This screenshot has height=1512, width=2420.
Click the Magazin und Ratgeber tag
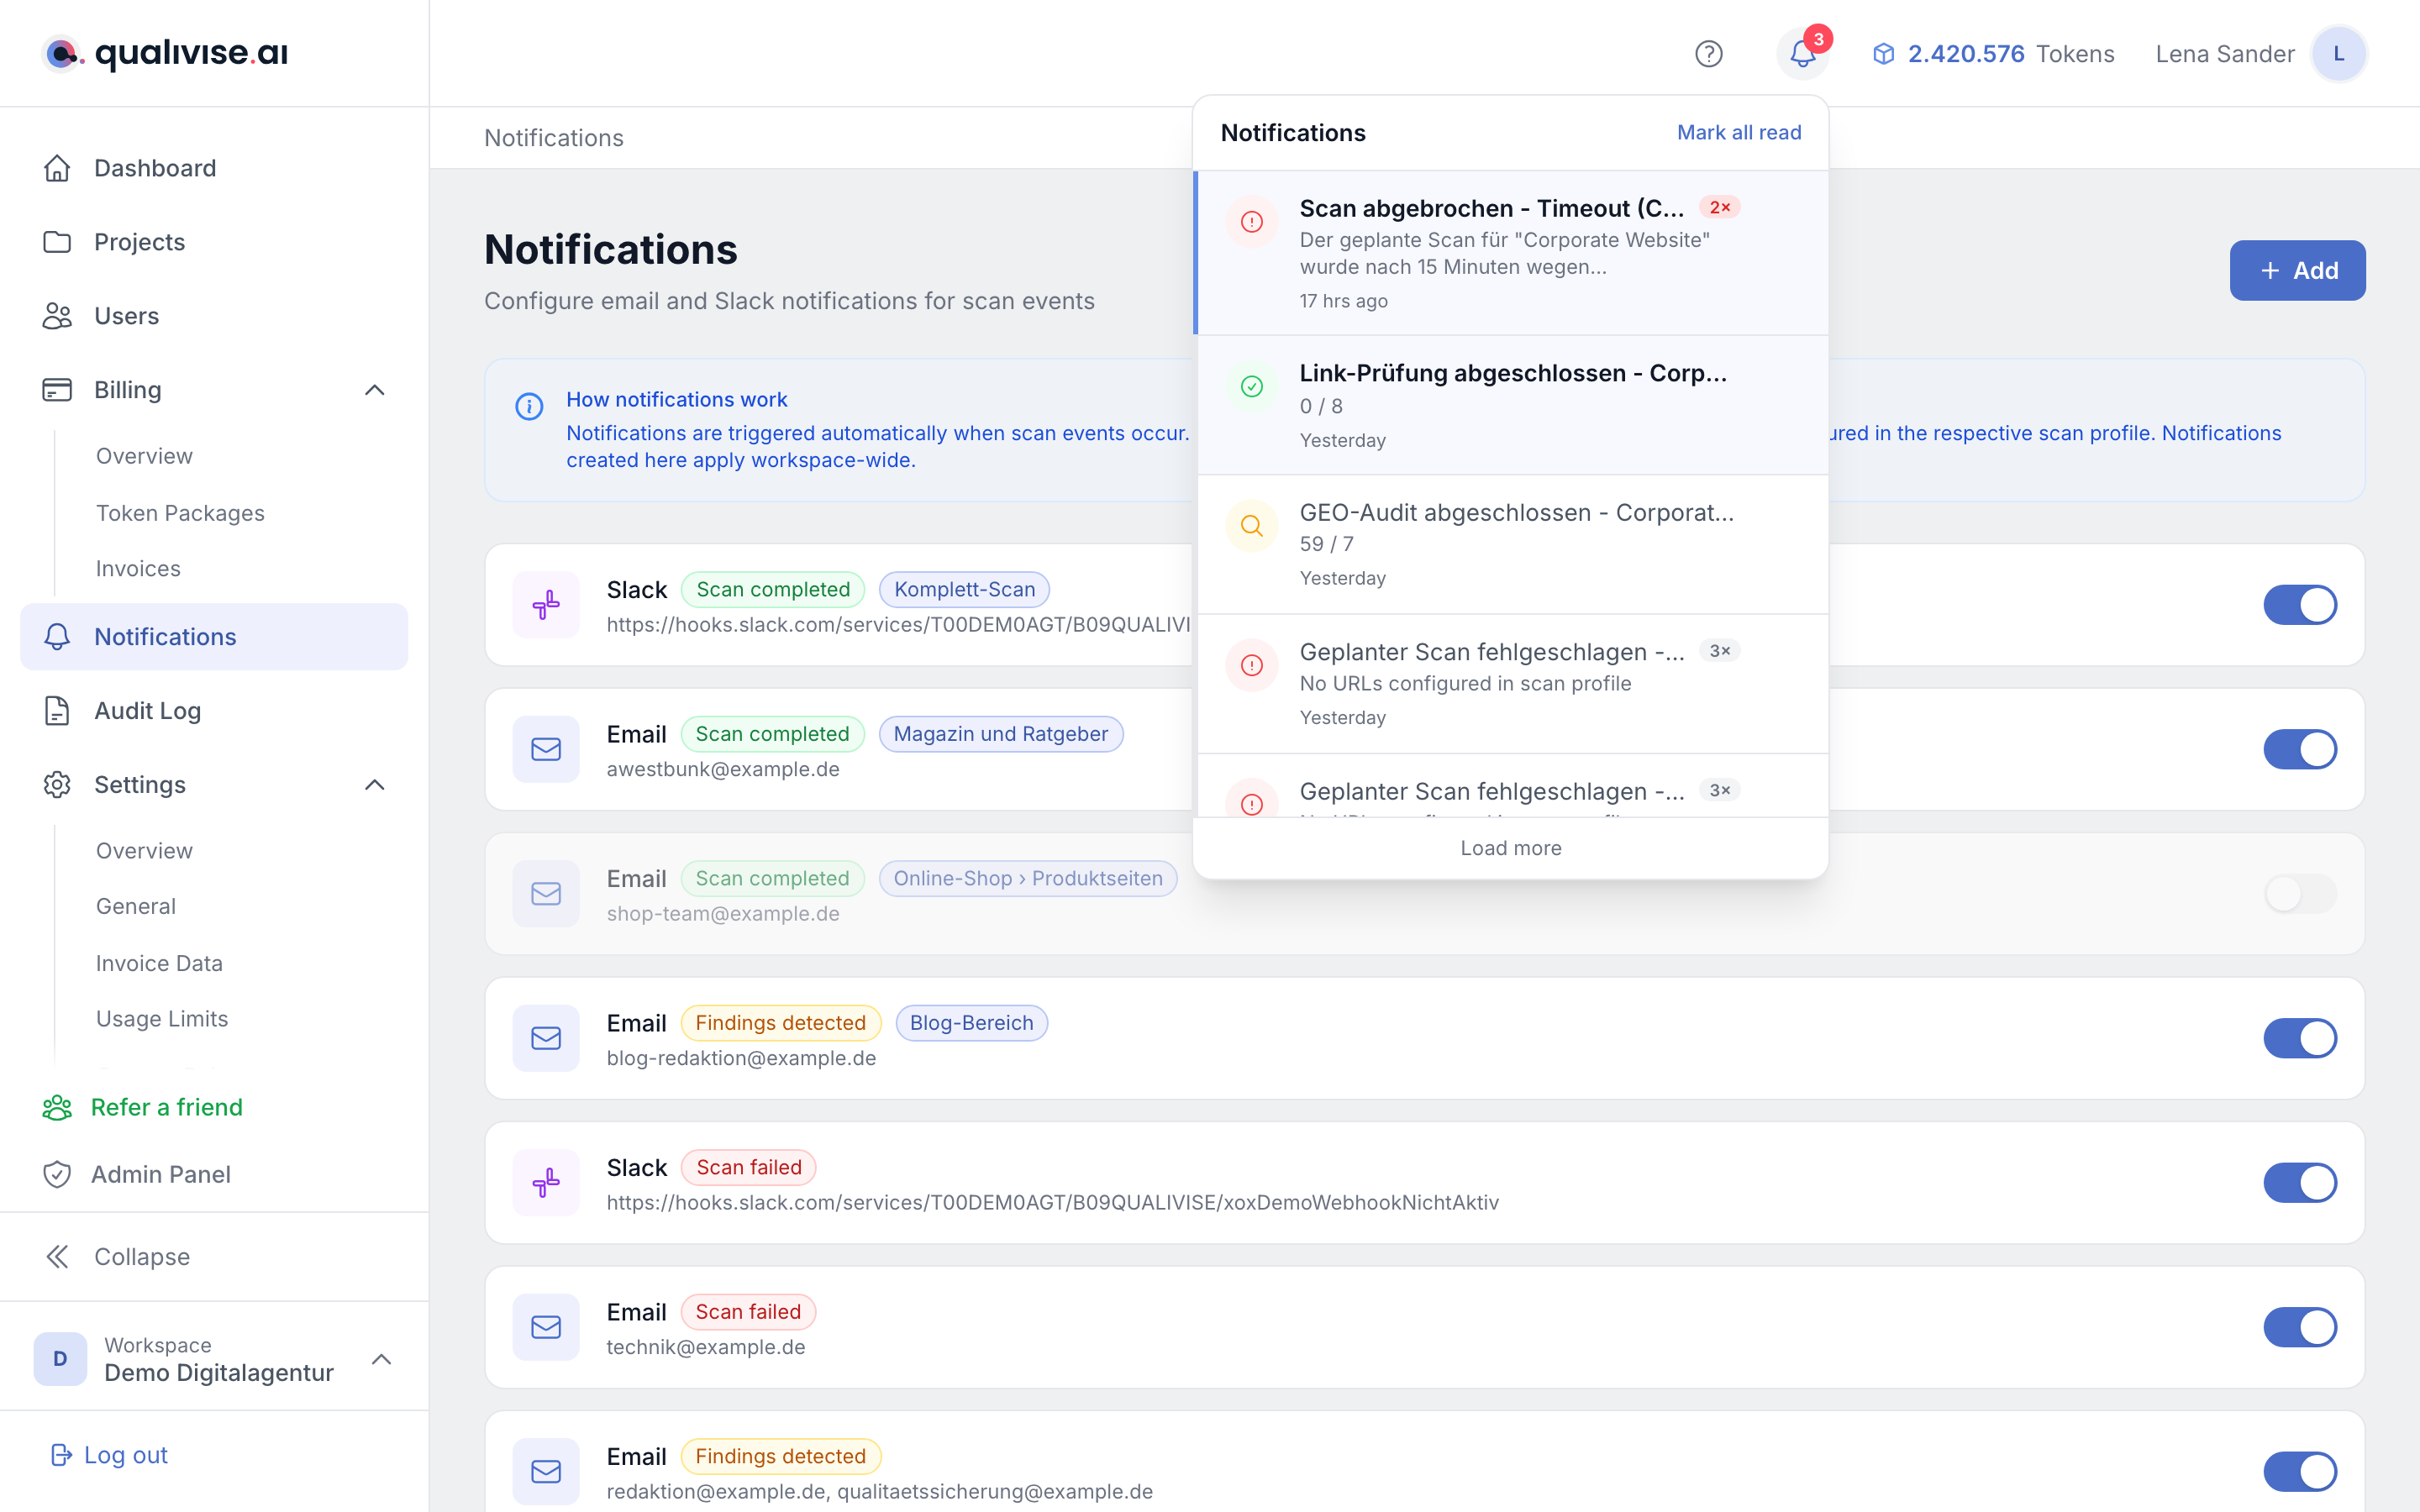point(1001,734)
